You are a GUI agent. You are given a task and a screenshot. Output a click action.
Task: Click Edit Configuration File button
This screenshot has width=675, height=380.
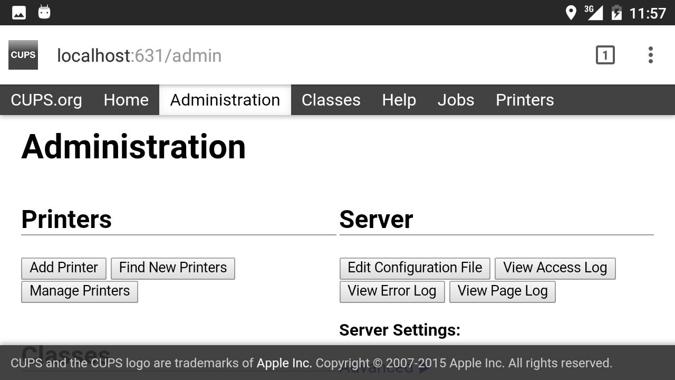coord(415,268)
